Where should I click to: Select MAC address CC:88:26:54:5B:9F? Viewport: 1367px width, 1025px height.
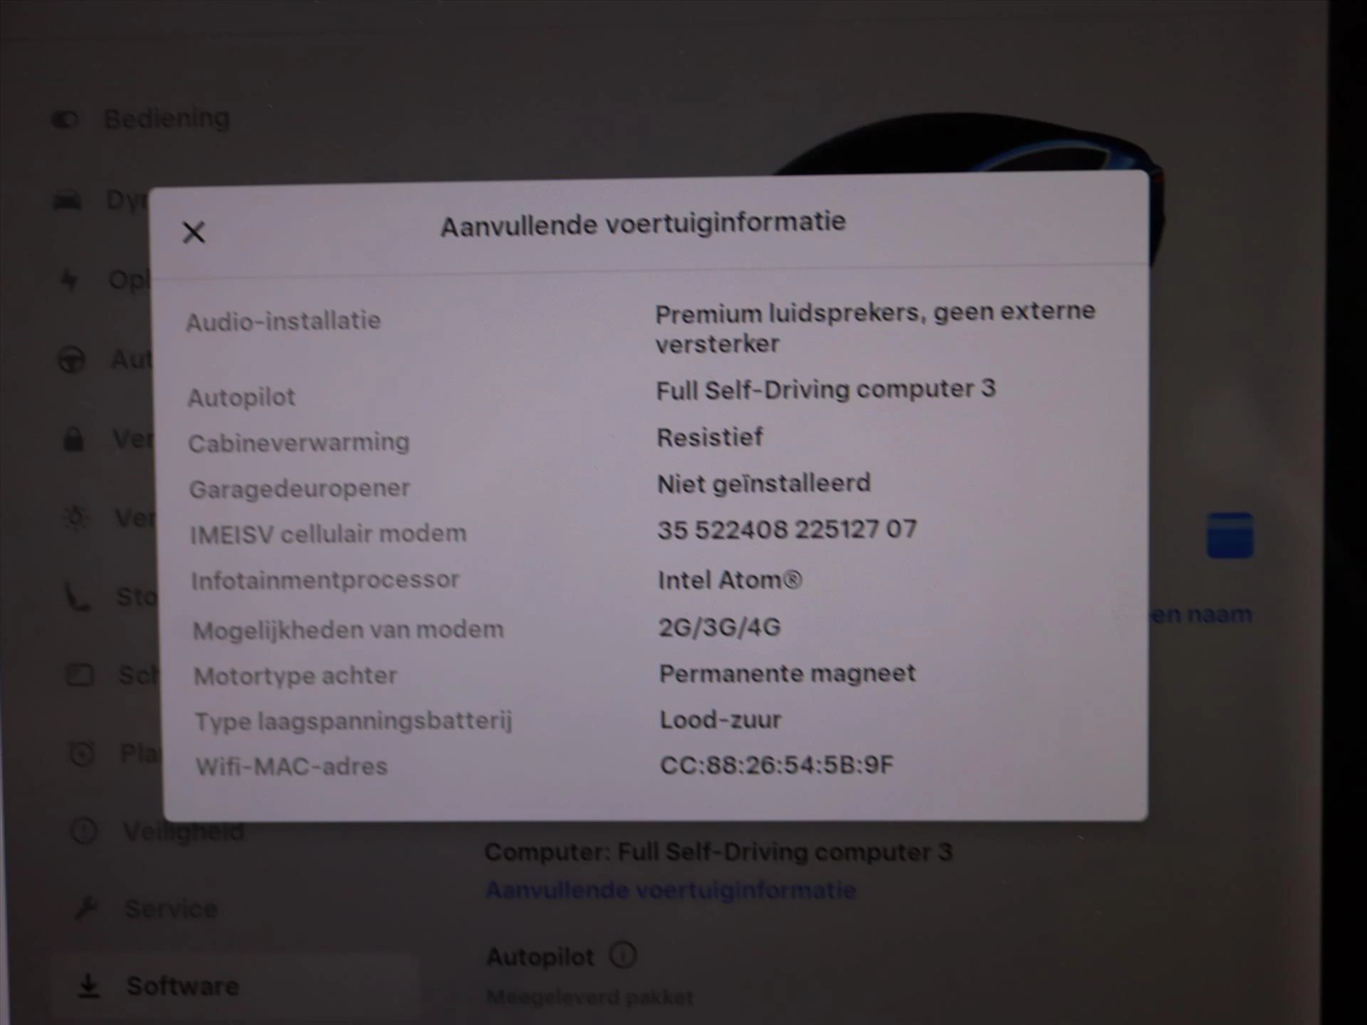[777, 765]
